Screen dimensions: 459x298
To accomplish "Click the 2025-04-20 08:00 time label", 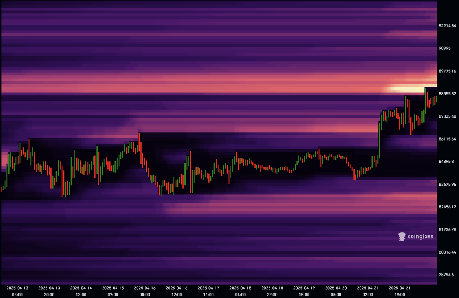I will 335,291.
